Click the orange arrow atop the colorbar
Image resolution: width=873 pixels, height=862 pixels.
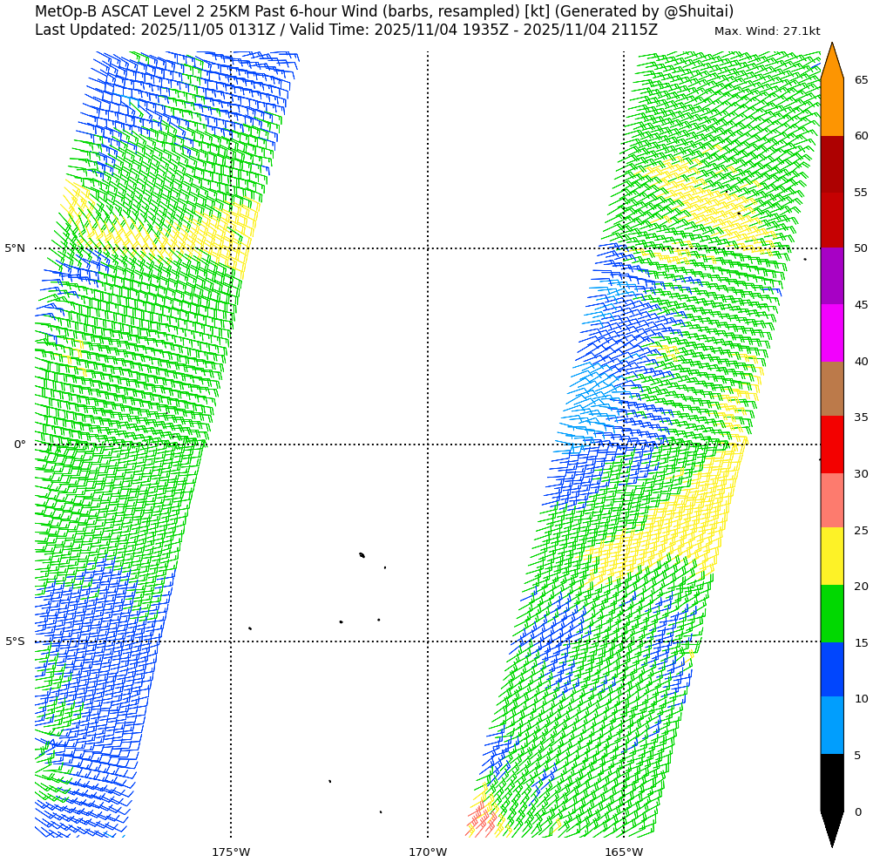(831, 63)
